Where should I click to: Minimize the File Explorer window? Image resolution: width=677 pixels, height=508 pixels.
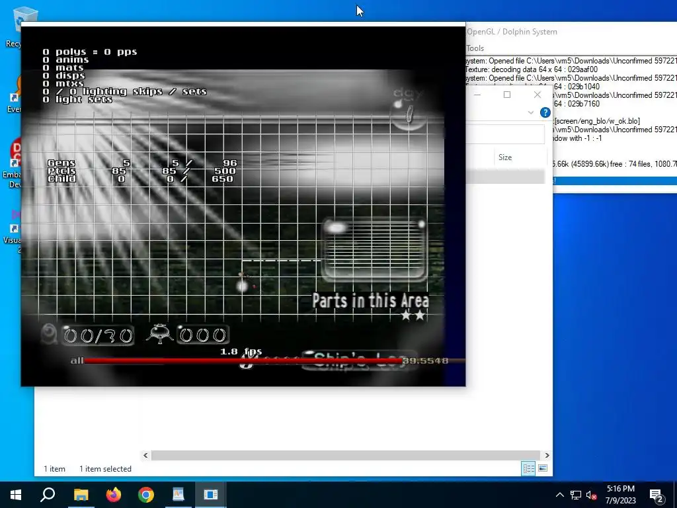click(x=477, y=95)
